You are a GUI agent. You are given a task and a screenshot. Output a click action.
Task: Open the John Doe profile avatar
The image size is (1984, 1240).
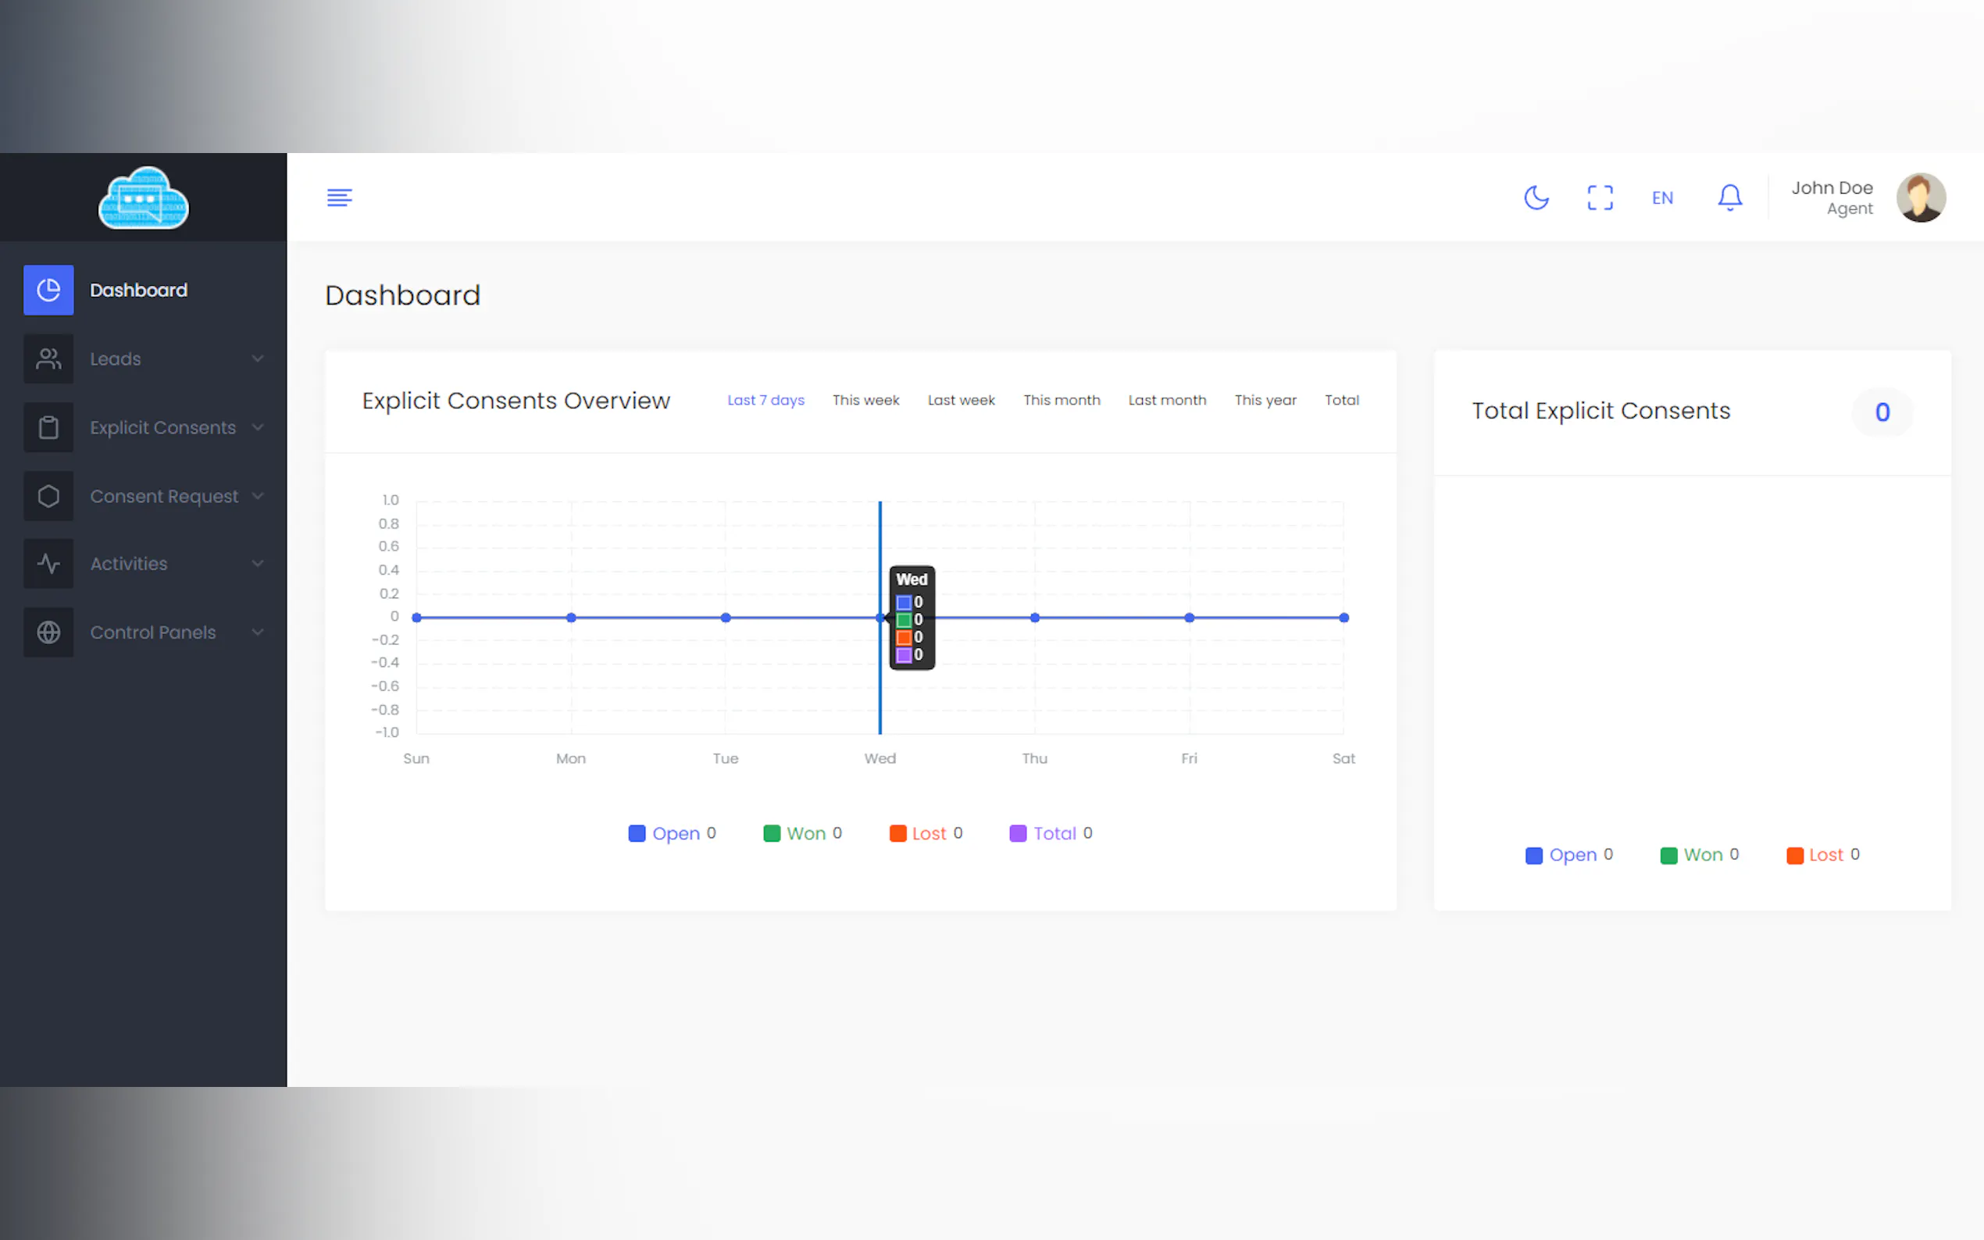point(1920,198)
